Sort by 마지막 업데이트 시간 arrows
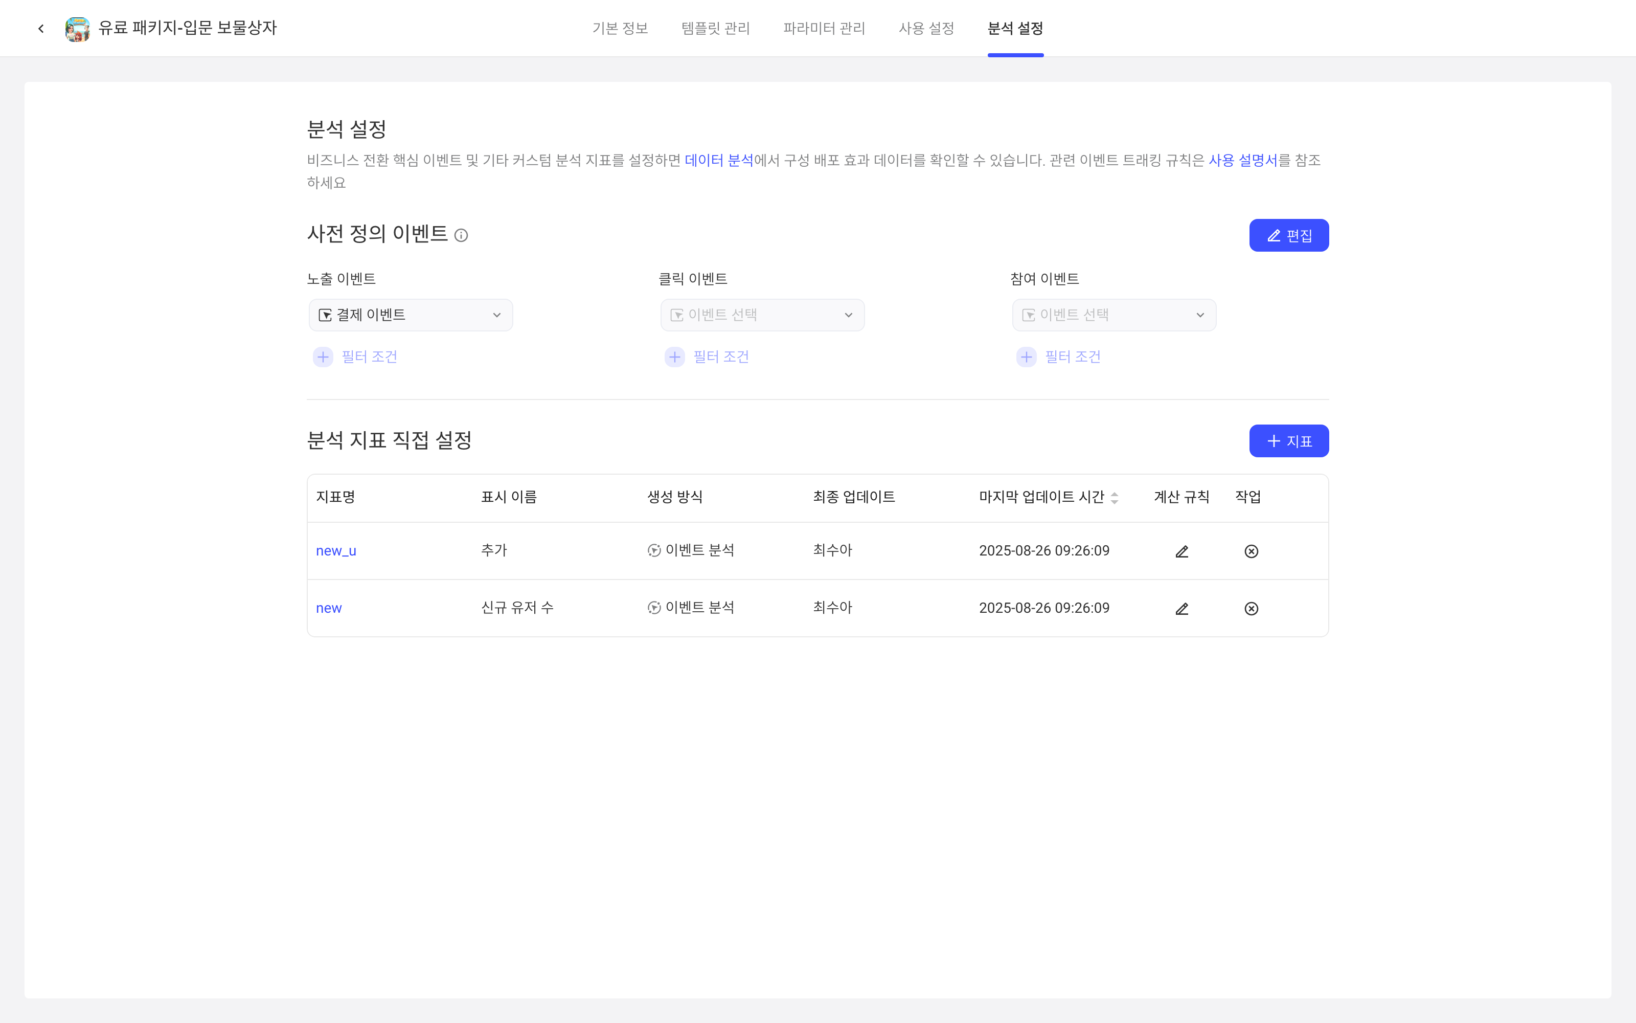This screenshot has width=1636, height=1023. pyautogui.click(x=1115, y=498)
